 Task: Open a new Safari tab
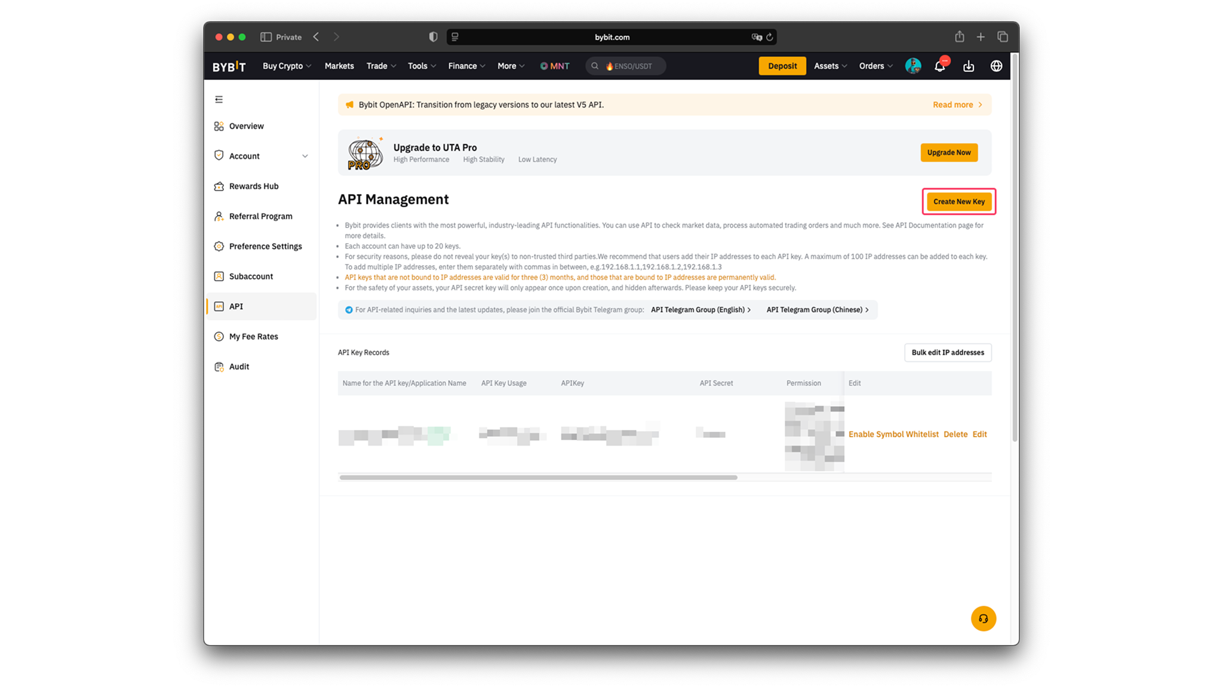981,37
